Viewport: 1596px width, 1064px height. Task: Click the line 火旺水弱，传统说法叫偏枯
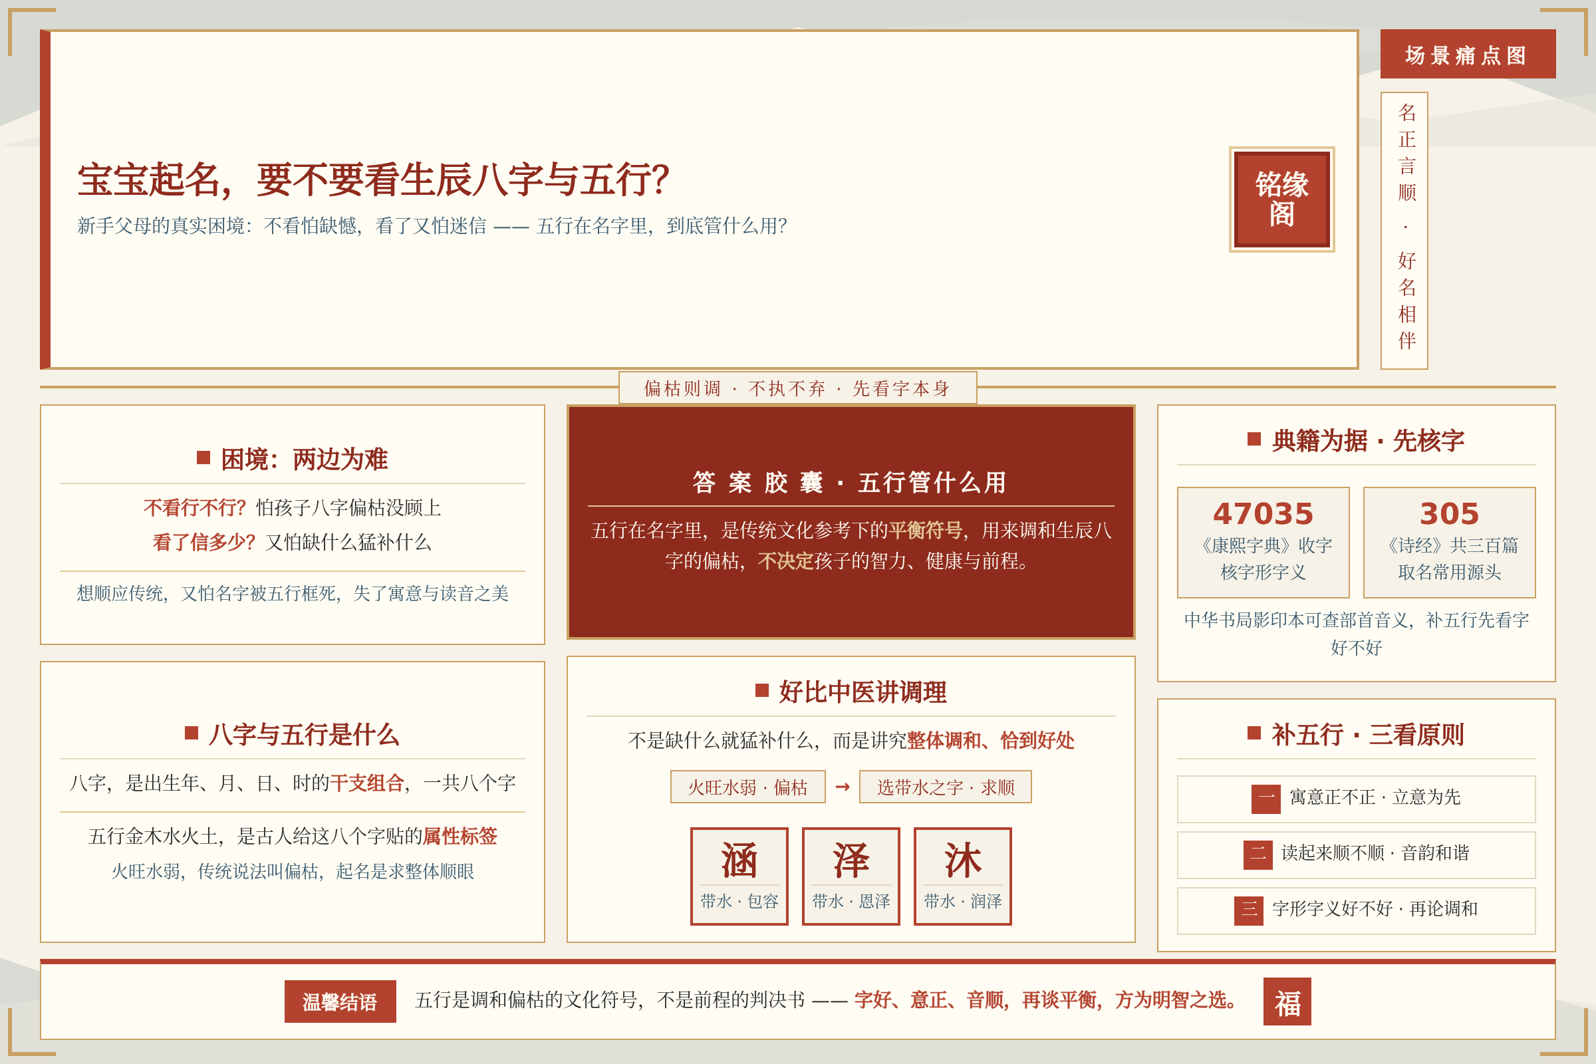(293, 871)
